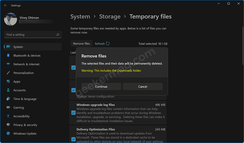Click the Temporary files page heading
This screenshot has height=143, width=244.
point(150,16)
